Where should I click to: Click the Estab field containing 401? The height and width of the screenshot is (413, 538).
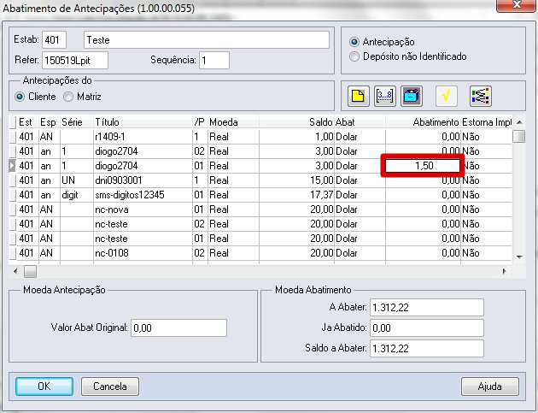[54, 40]
